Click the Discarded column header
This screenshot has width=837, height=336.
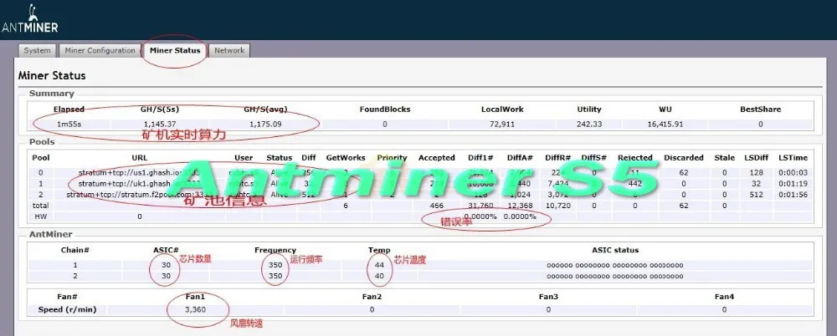pyautogui.click(x=684, y=158)
